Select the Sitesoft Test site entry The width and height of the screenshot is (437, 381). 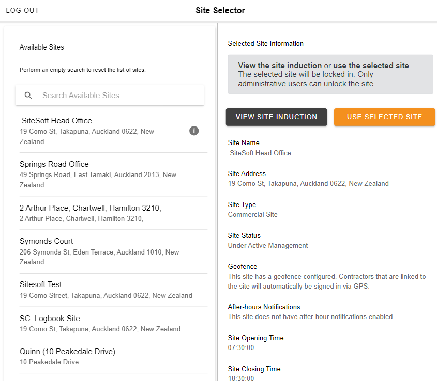coord(103,290)
